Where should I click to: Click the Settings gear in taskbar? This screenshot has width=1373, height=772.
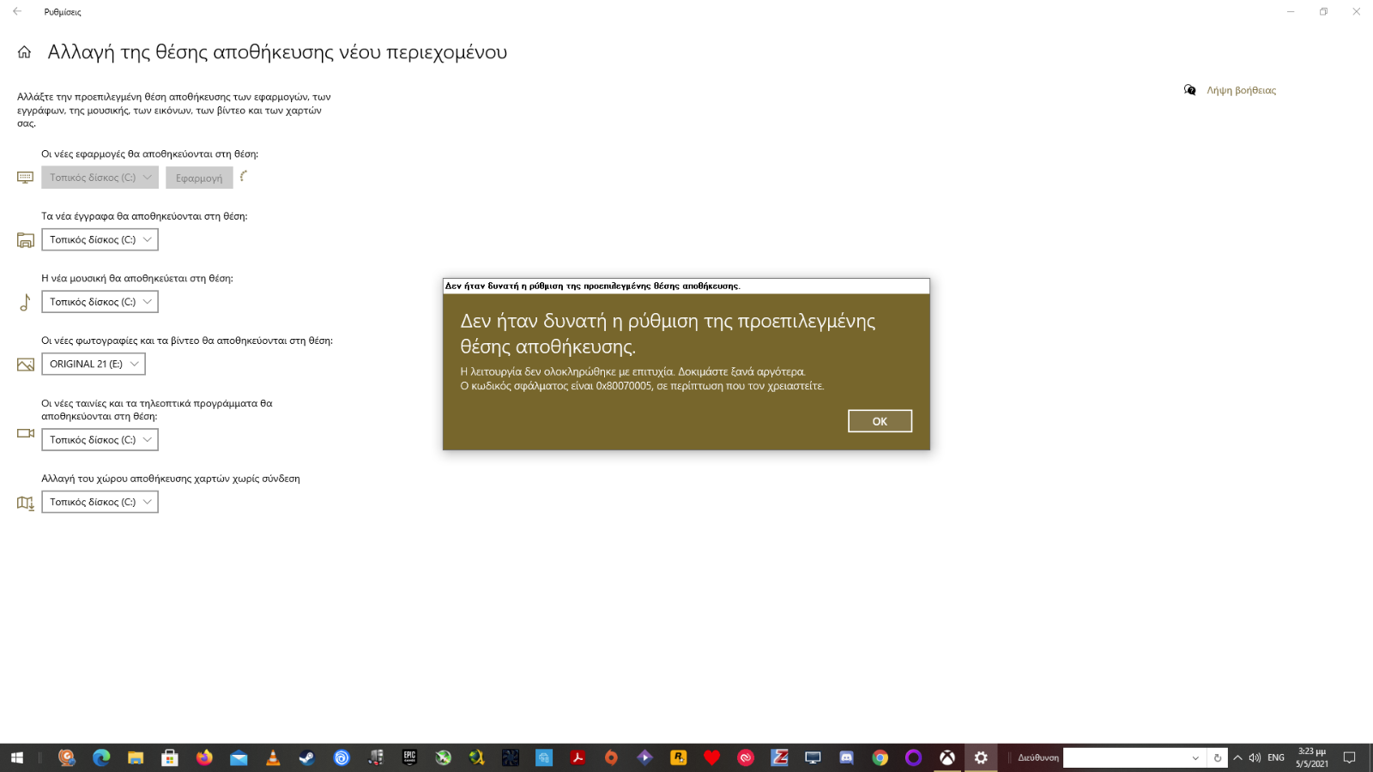981,757
